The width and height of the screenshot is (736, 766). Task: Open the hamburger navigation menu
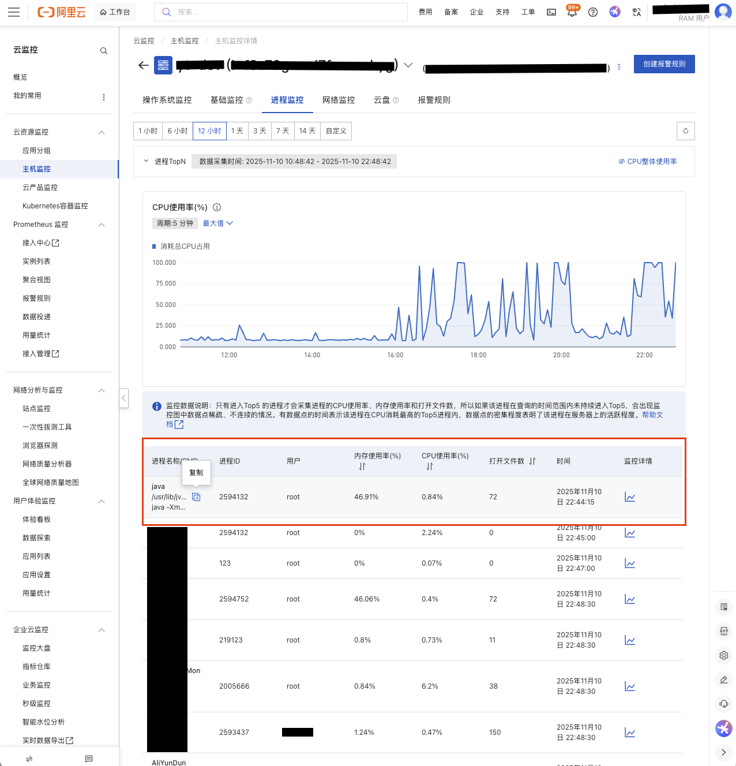(x=14, y=12)
